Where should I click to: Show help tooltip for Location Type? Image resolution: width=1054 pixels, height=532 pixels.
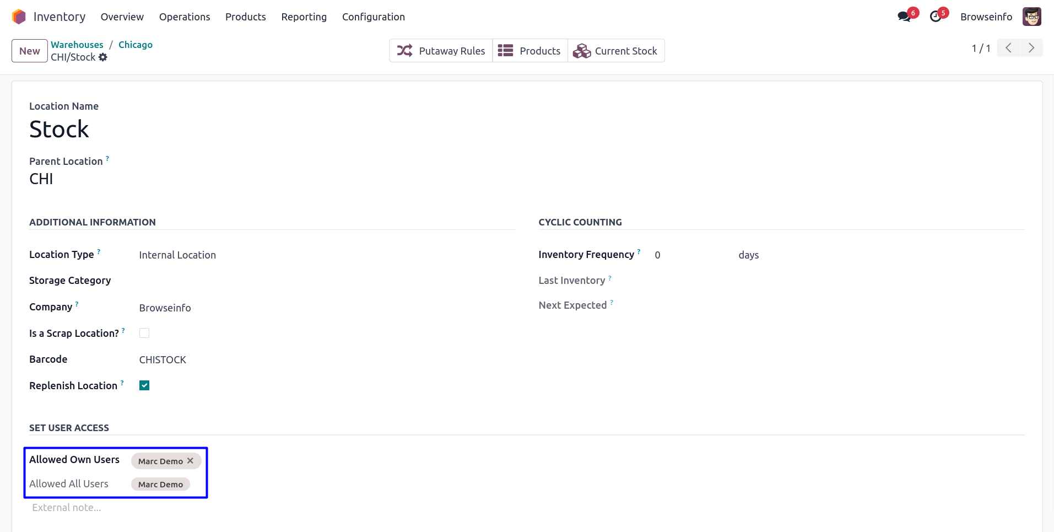pyautogui.click(x=99, y=251)
